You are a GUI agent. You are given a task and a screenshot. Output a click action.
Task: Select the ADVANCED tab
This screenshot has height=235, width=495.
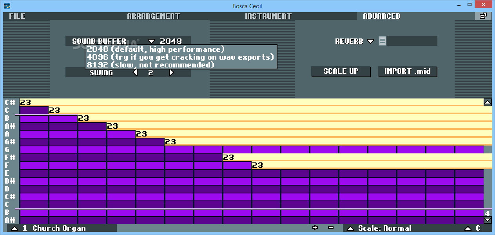382,16
